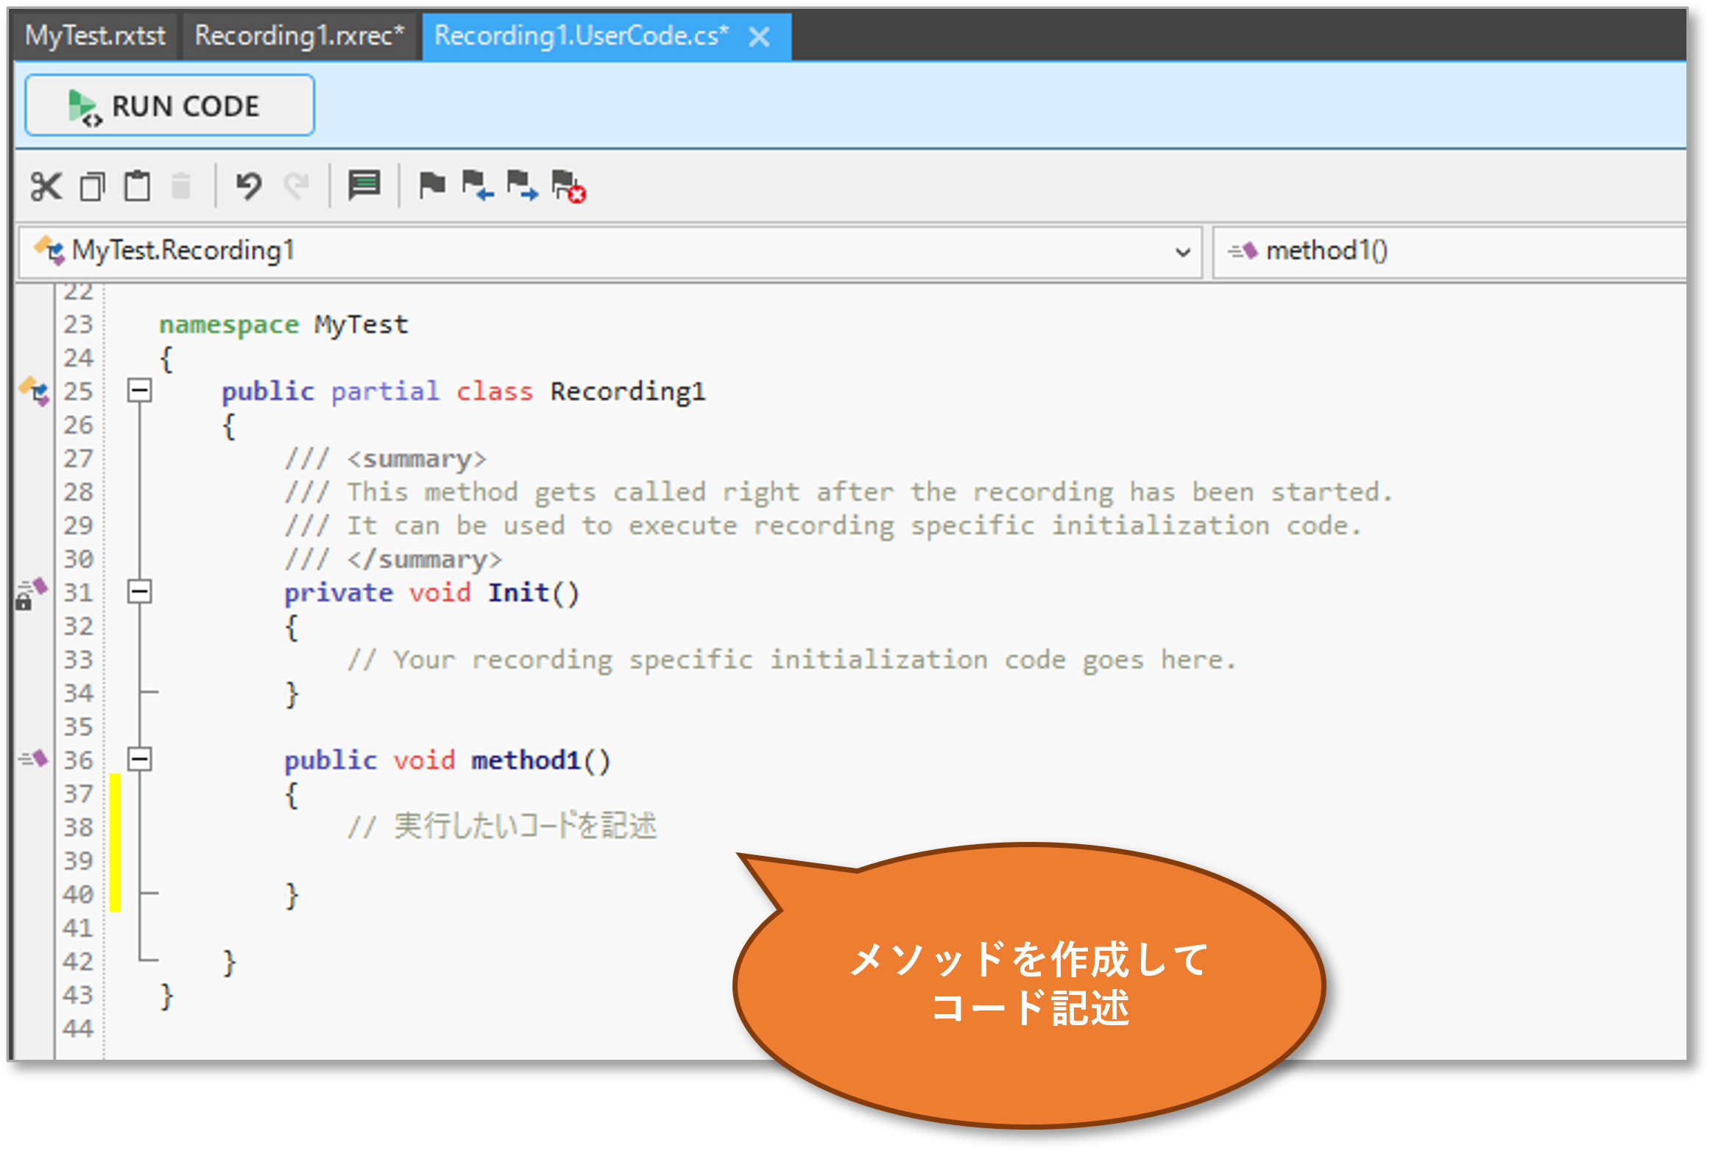Collapse the method1() fold marker

[140, 759]
